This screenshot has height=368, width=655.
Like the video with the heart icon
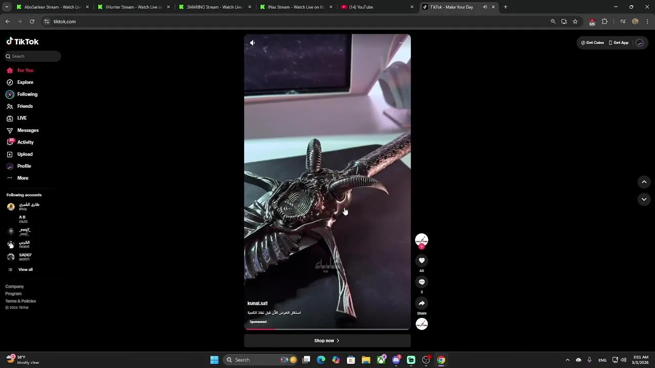(422, 261)
